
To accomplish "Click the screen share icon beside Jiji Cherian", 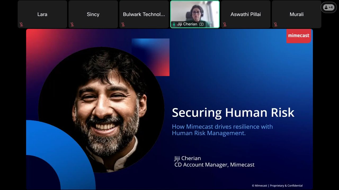I will pos(201,24).
